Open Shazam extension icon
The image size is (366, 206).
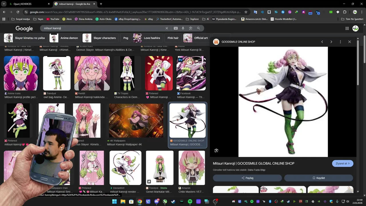[x=283, y=12]
